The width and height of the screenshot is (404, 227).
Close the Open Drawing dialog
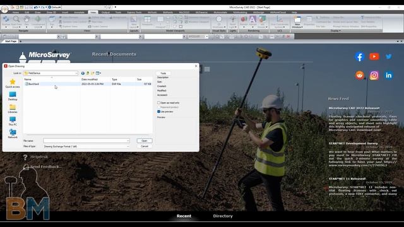coord(196,66)
